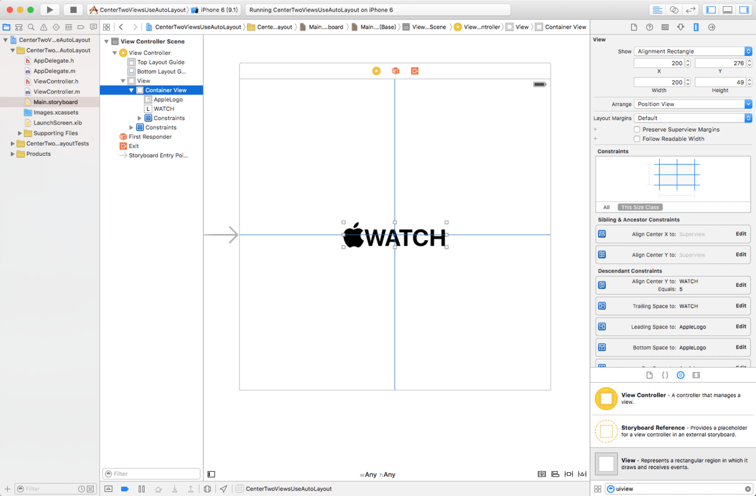Open the related items grid menu
Image resolution: width=756 pixels, height=496 pixels.
coord(107,27)
